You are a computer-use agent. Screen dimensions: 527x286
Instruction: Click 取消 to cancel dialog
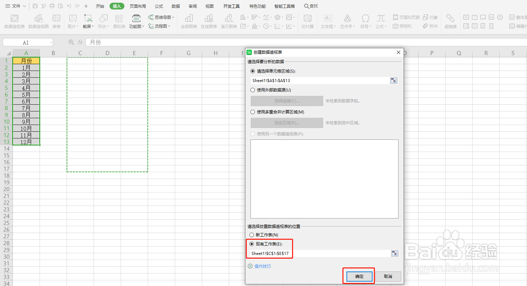[388, 277]
